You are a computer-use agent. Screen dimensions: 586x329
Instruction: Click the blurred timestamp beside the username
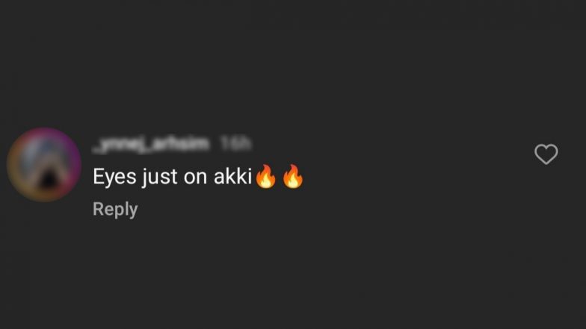click(235, 143)
